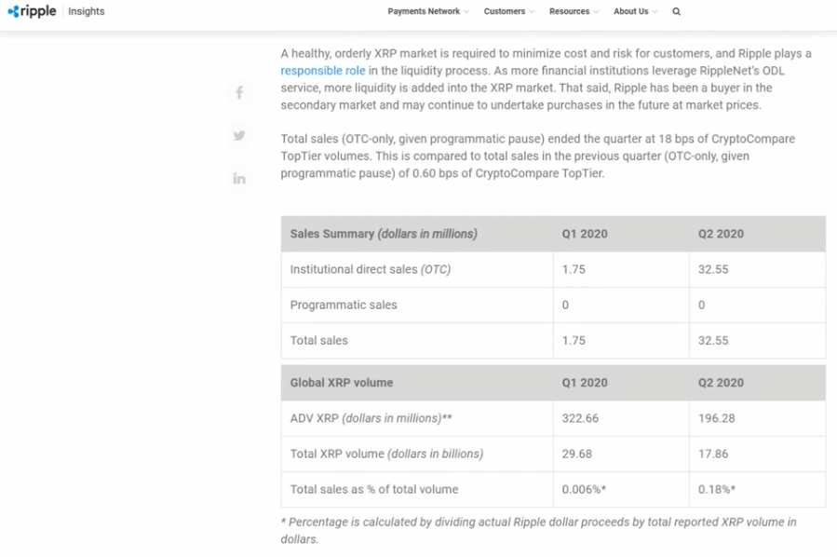This screenshot has width=837, height=557.
Task: Click the Sales Summary table header
Action: [384, 234]
